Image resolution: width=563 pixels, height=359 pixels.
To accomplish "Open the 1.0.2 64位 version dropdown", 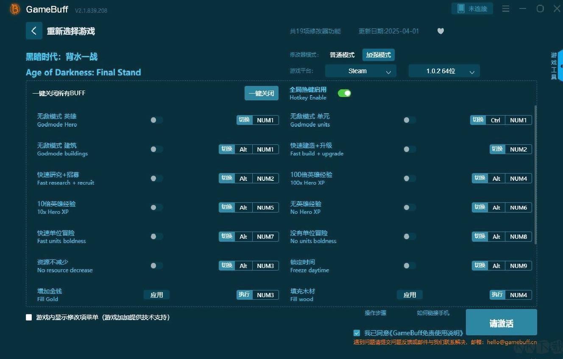I will pyautogui.click(x=444, y=71).
